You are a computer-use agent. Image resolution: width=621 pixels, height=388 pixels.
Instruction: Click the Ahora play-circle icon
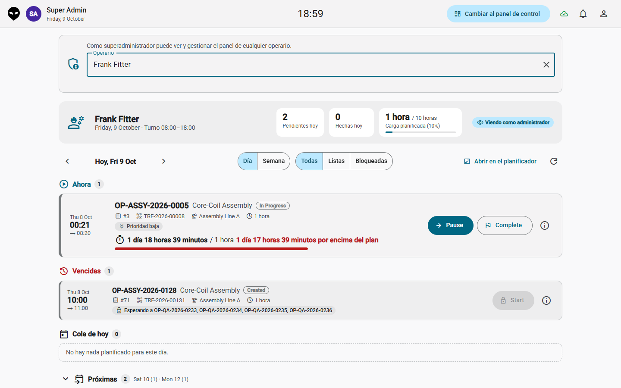tap(64, 184)
